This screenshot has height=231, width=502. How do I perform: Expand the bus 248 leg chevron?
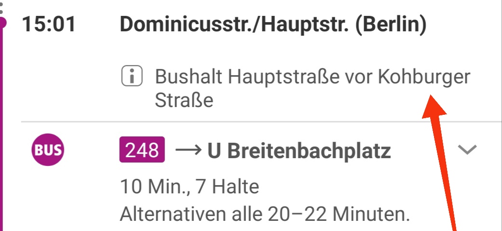(466, 150)
